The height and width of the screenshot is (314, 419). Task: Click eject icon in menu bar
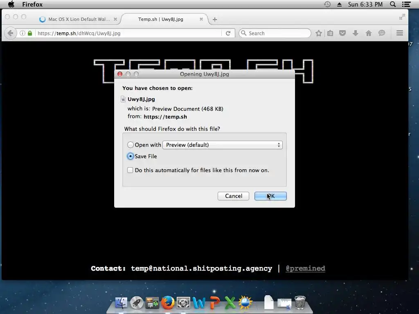[339, 4]
